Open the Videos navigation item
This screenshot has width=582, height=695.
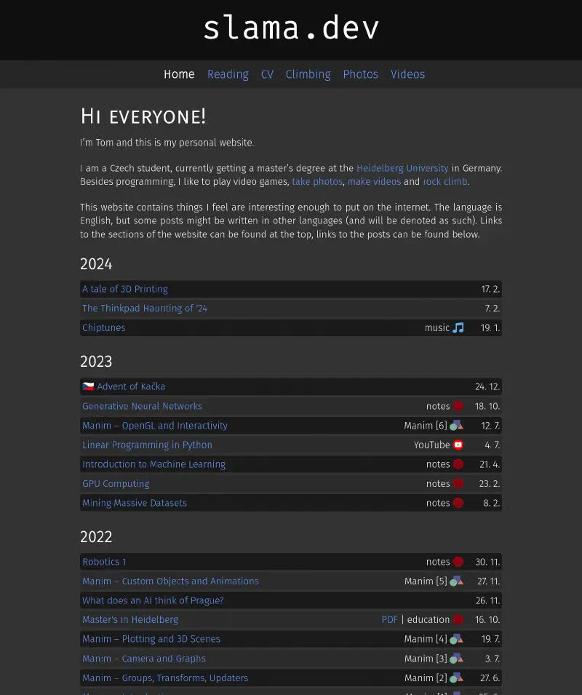click(x=407, y=74)
